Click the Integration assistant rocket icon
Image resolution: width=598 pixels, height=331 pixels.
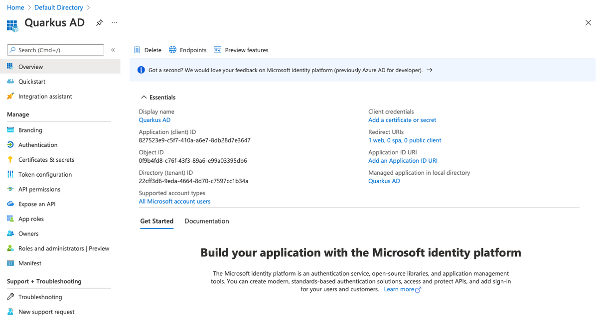point(10,97)
